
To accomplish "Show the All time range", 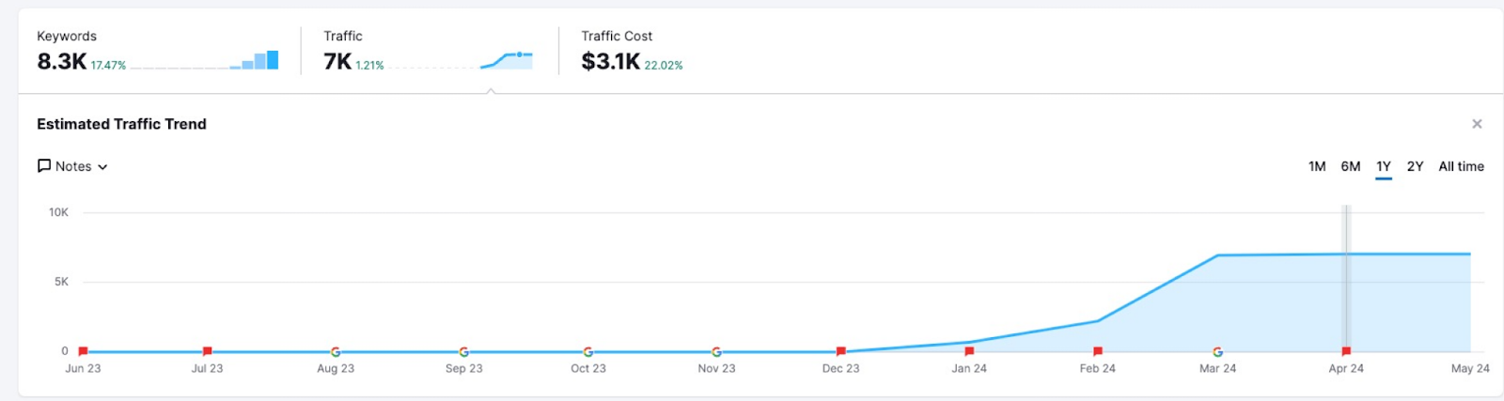I will (x=1461, y=166).
